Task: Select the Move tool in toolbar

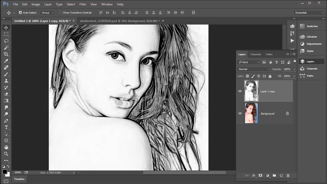Action: pyautogui.click(x=6, y=28)
